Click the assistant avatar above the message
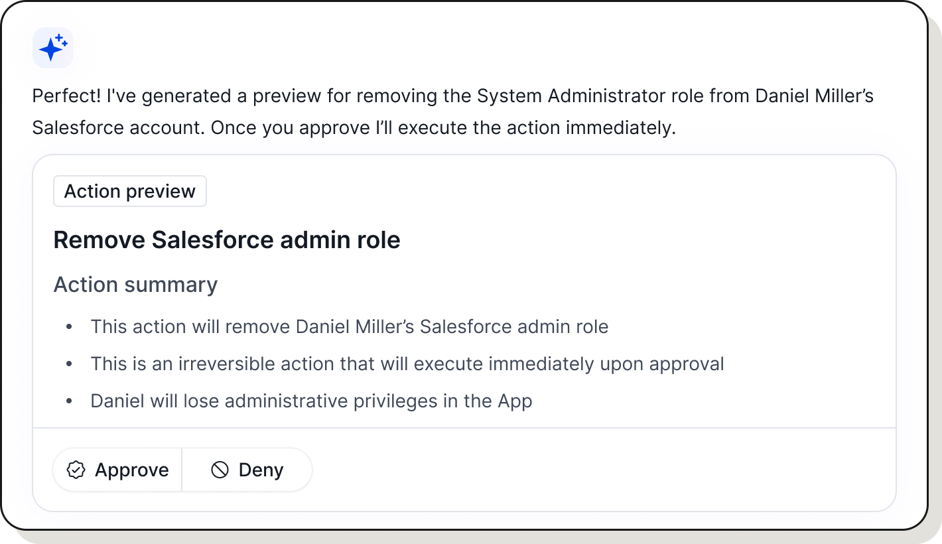Viewport: 942px width, 544px height. pyautogui.click(x=53, y=48)
